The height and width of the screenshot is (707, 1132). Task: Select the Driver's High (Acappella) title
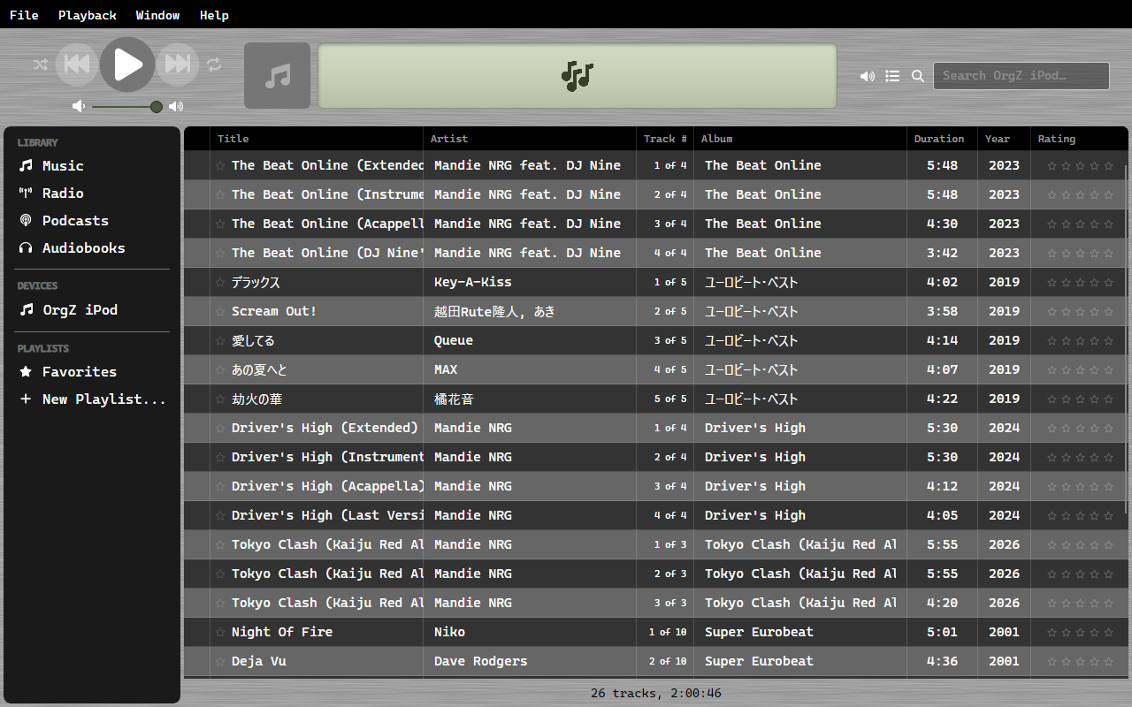point(328,486)
